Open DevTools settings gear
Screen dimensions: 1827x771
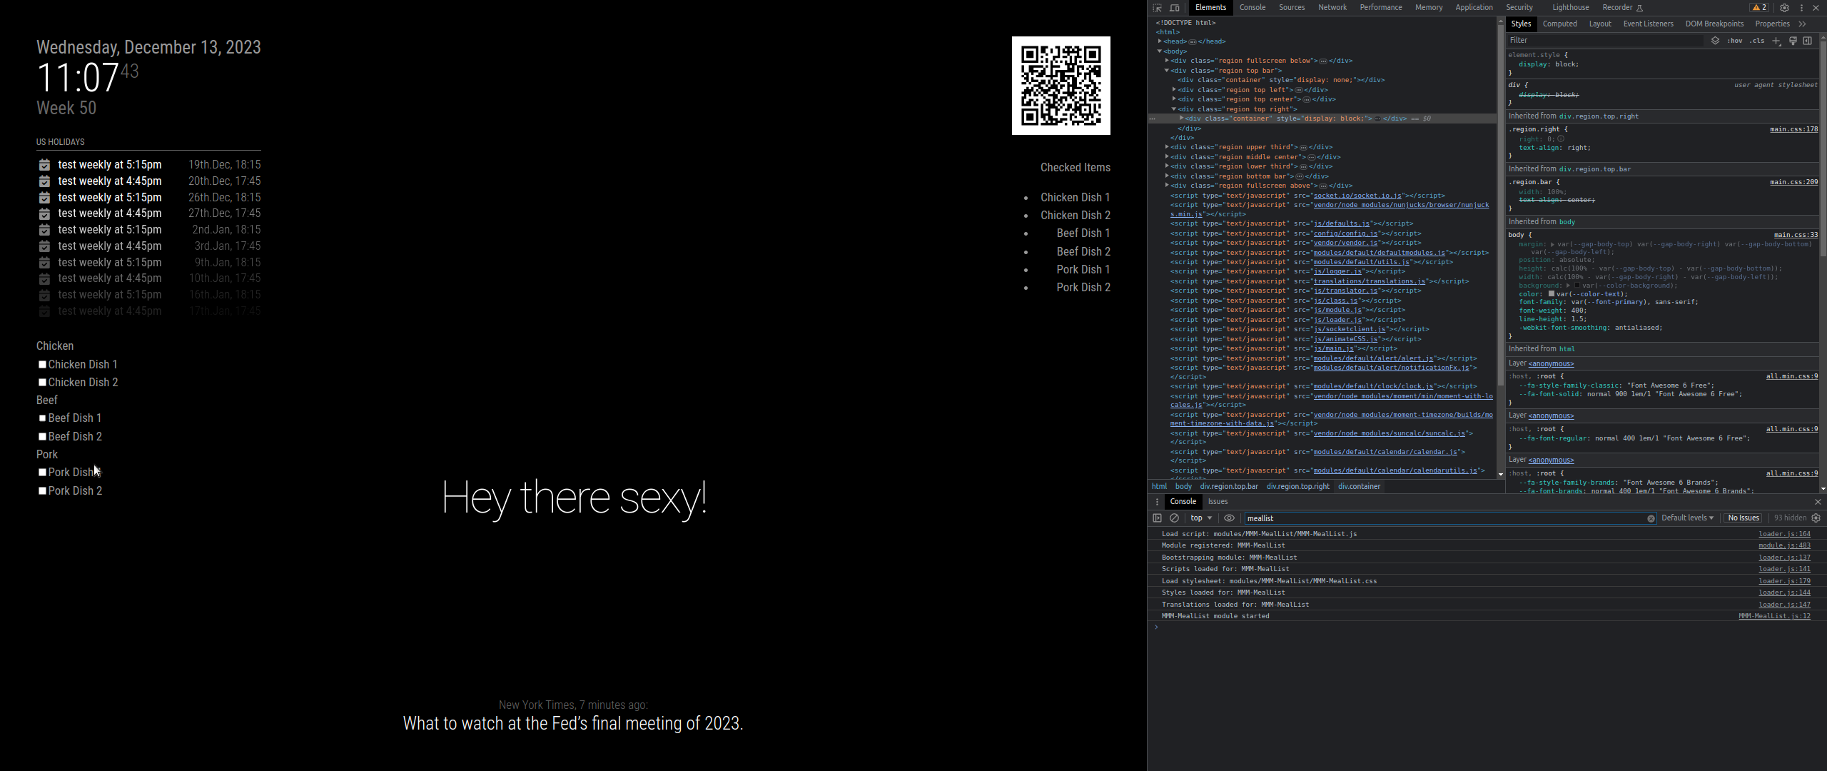click(x=1784, y=8)
